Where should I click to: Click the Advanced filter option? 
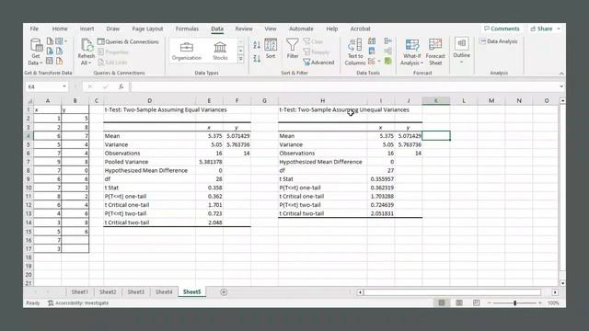pos(318,63)
